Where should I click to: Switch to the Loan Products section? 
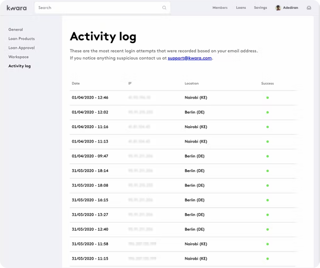(x=21, y=38)
